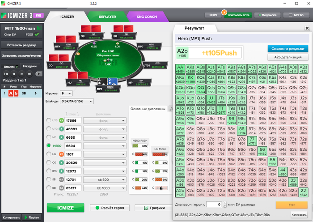Click the 44% orange call range bar

coord(141,188)
